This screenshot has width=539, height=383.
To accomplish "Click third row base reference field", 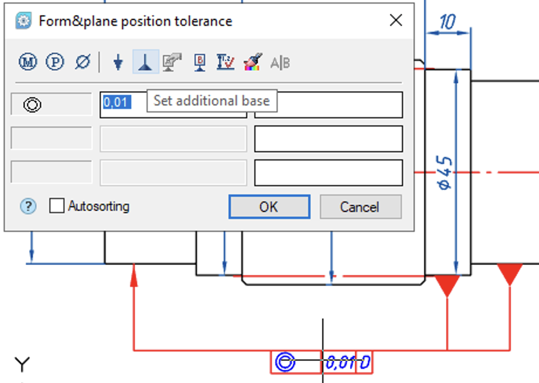I will (328, 173).
